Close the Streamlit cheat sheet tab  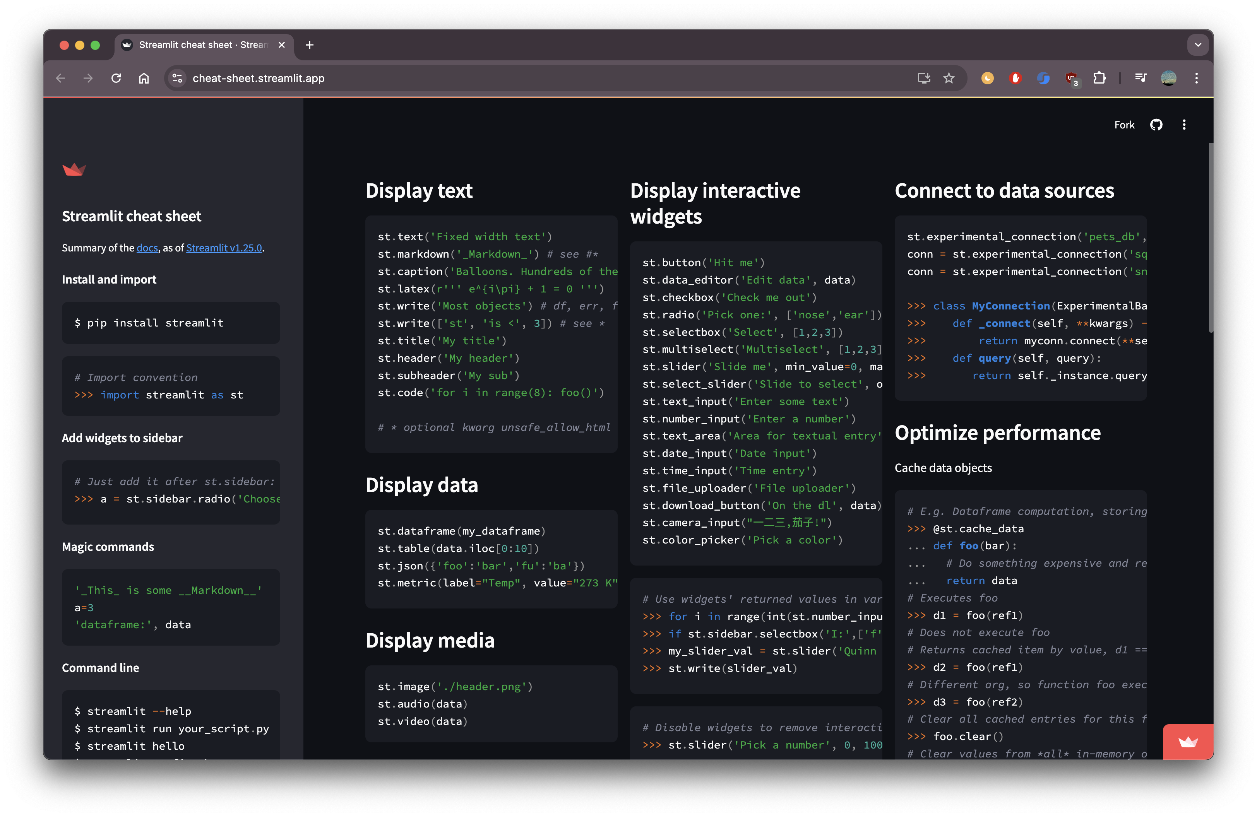[282, 45]
